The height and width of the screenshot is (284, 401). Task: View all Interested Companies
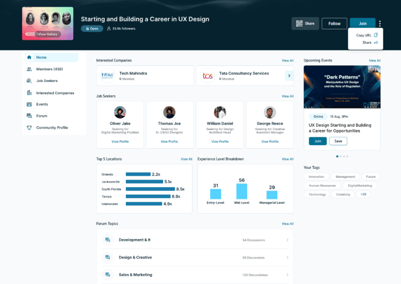point(287,60)
